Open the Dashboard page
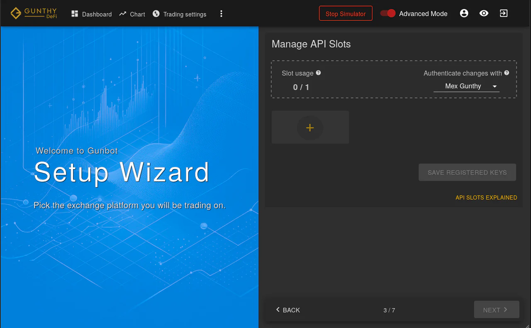 click(92, 14)
